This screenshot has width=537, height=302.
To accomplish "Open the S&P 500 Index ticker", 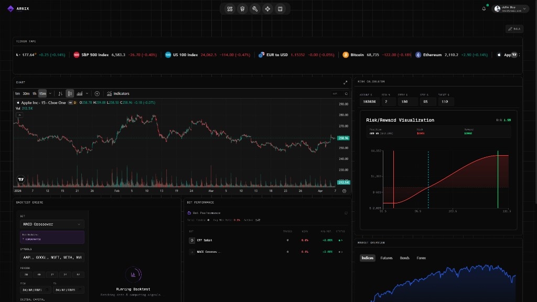I will [x=115, y=55].
